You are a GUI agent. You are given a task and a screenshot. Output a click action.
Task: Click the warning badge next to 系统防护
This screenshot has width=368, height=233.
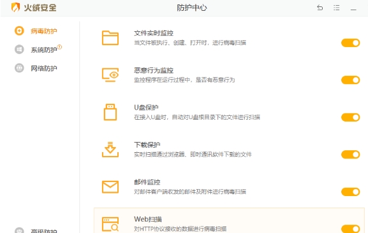[x=59, y=47]
